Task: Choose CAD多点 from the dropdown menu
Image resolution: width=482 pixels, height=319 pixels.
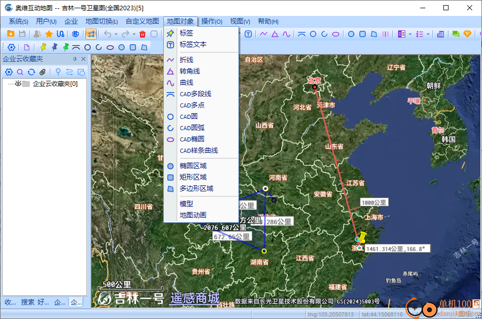Action: 201,105
